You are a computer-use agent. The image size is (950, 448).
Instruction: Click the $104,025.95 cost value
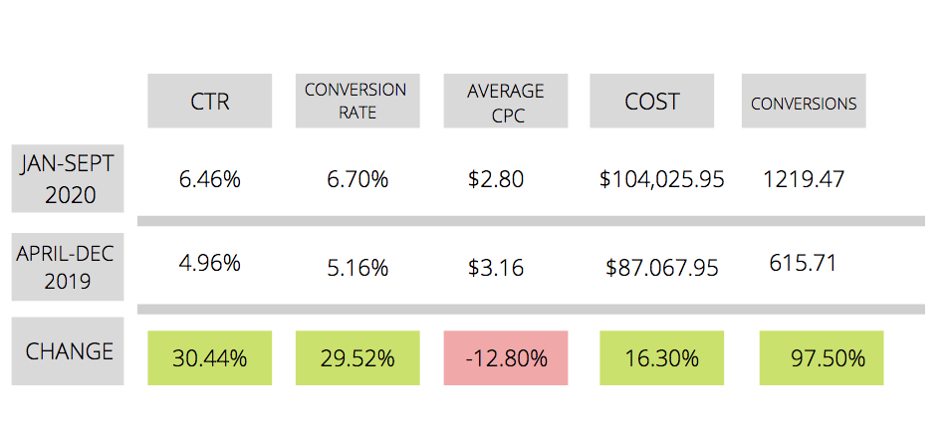pyautogui.click(x=661, y=180)
